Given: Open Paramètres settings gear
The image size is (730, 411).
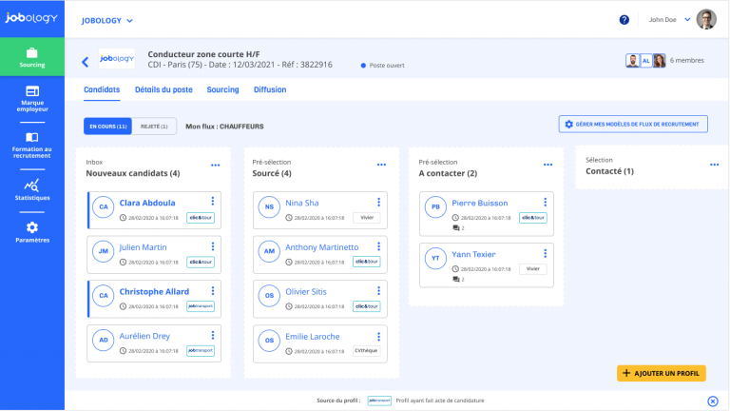Looking at the screenshot, I should tap(32, 232).
